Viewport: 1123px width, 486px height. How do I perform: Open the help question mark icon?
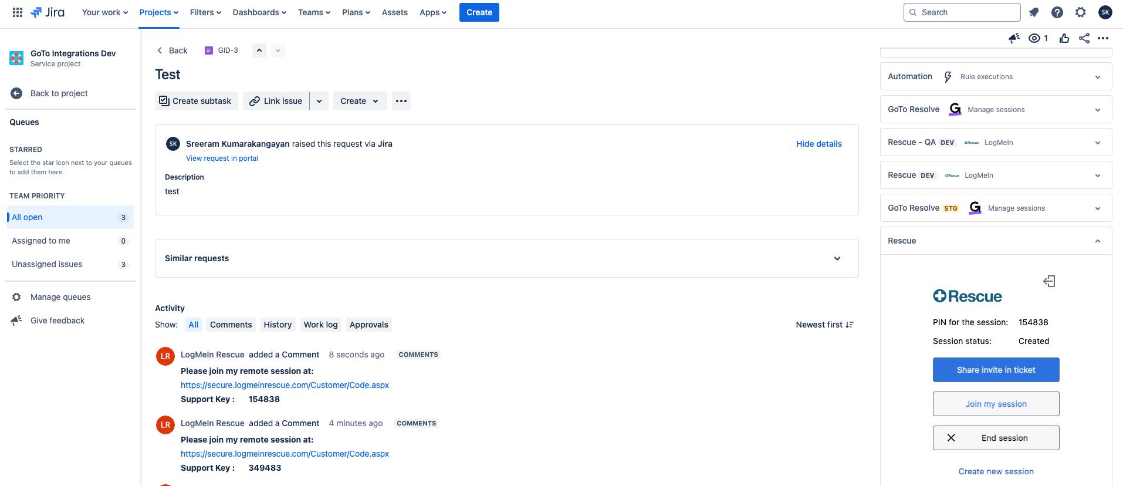click(x=1057, y=12)
